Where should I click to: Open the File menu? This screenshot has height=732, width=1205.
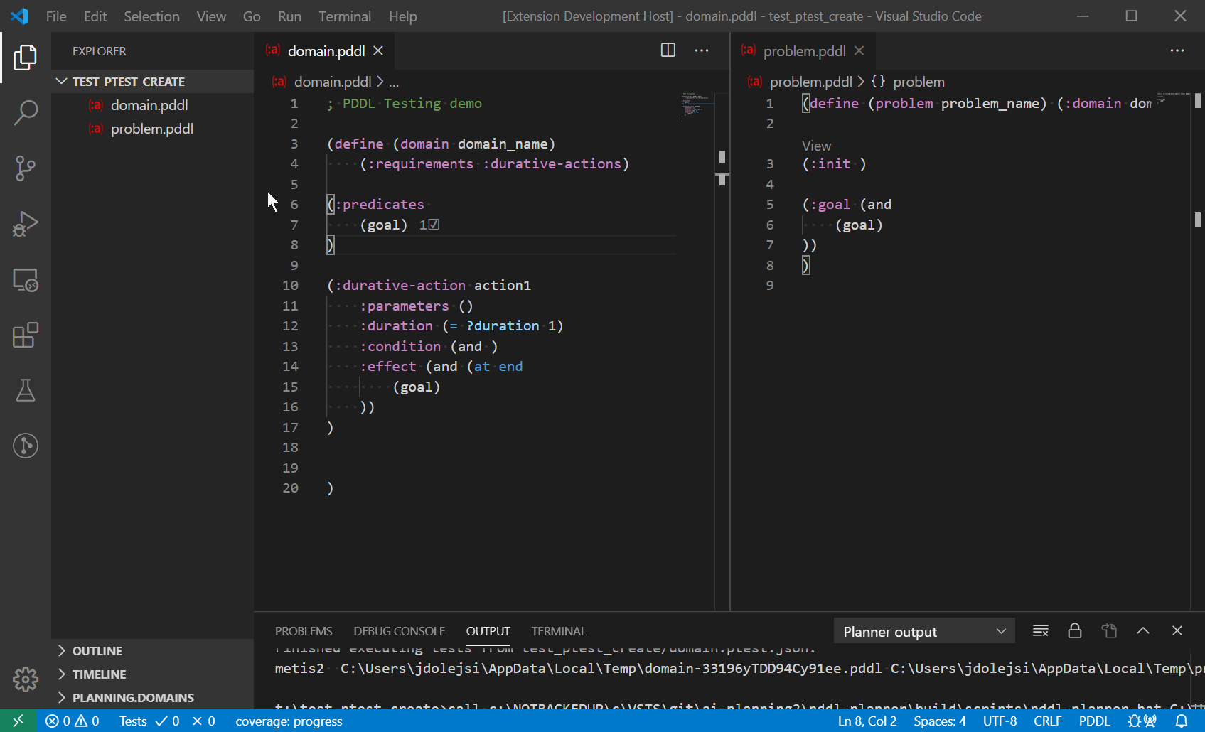click(x=56, y=16)
